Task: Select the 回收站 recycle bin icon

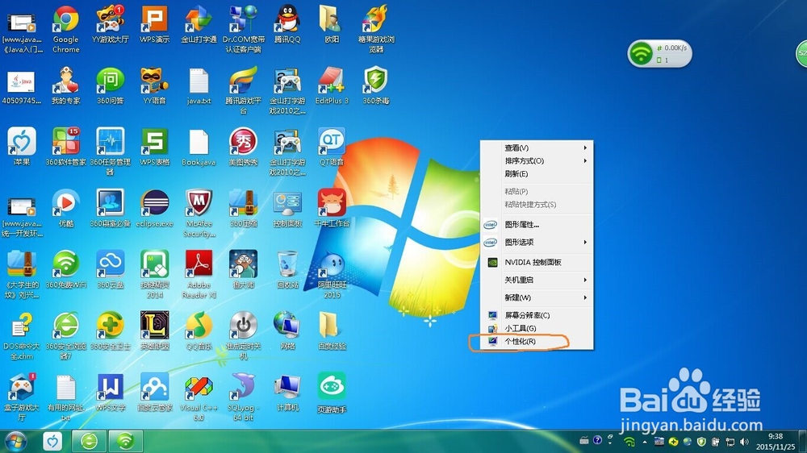Action: tap(287, 270)
